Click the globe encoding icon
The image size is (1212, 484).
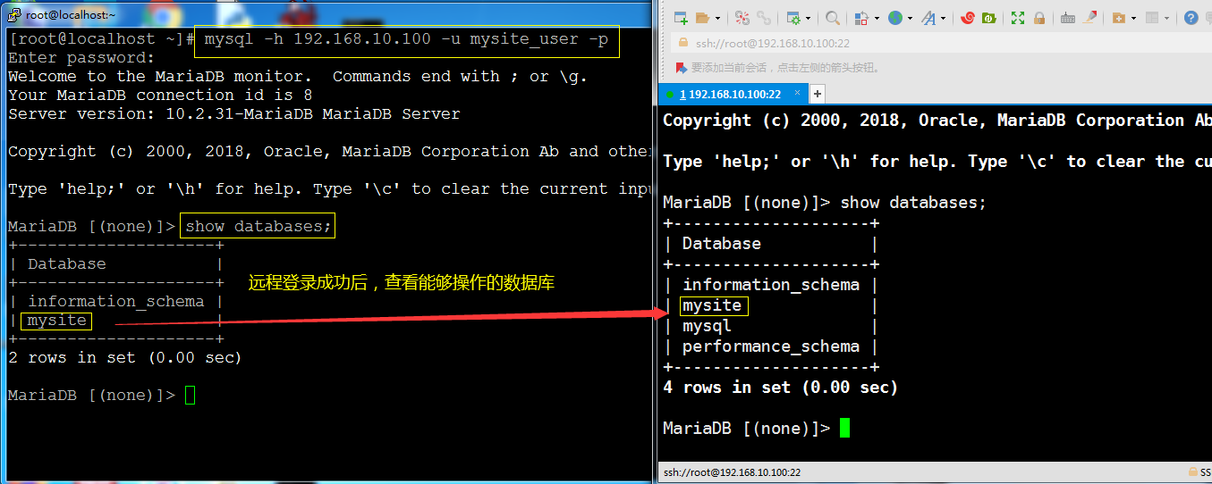click(x=895, y=18)
